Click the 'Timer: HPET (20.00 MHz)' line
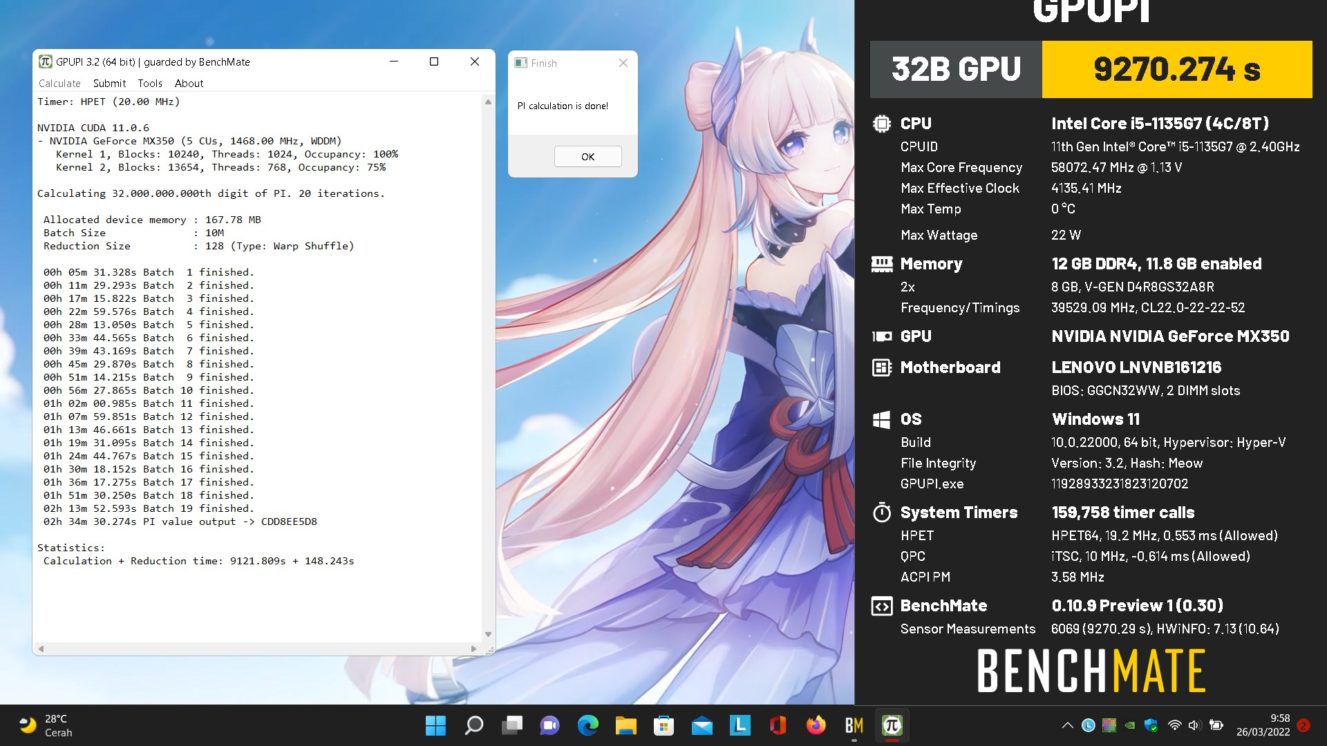1327x746 pixels. point(109,102)
